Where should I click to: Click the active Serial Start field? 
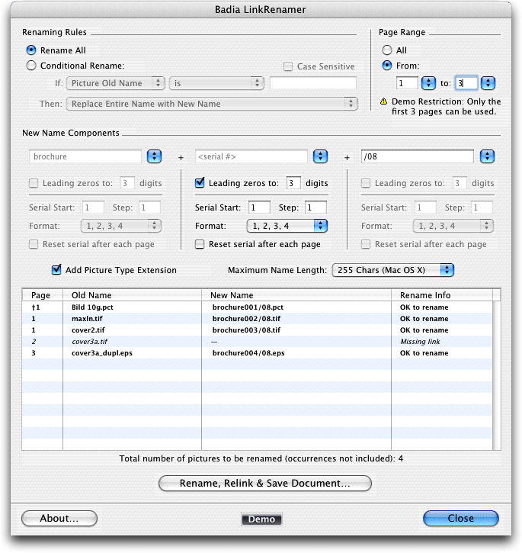coord(259,207)
